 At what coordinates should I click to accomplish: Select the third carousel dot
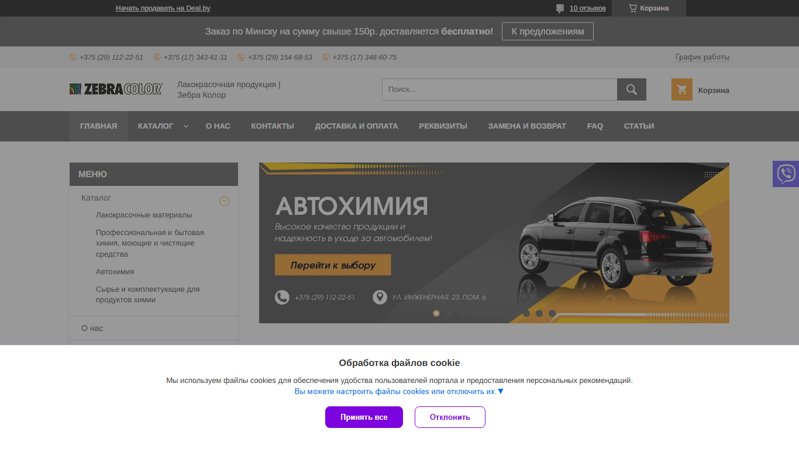pyautogui.click(x=462, y=313)
